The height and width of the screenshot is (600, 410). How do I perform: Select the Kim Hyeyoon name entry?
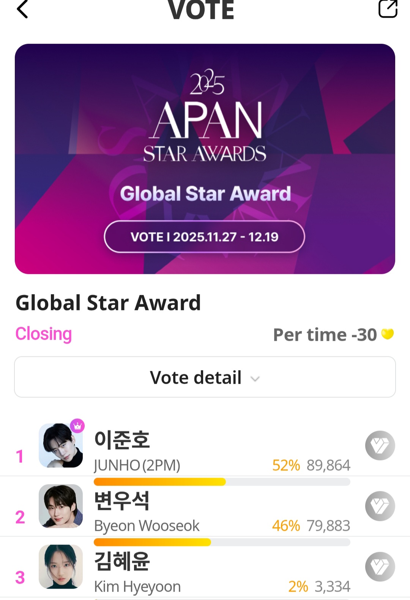(137, 586)
